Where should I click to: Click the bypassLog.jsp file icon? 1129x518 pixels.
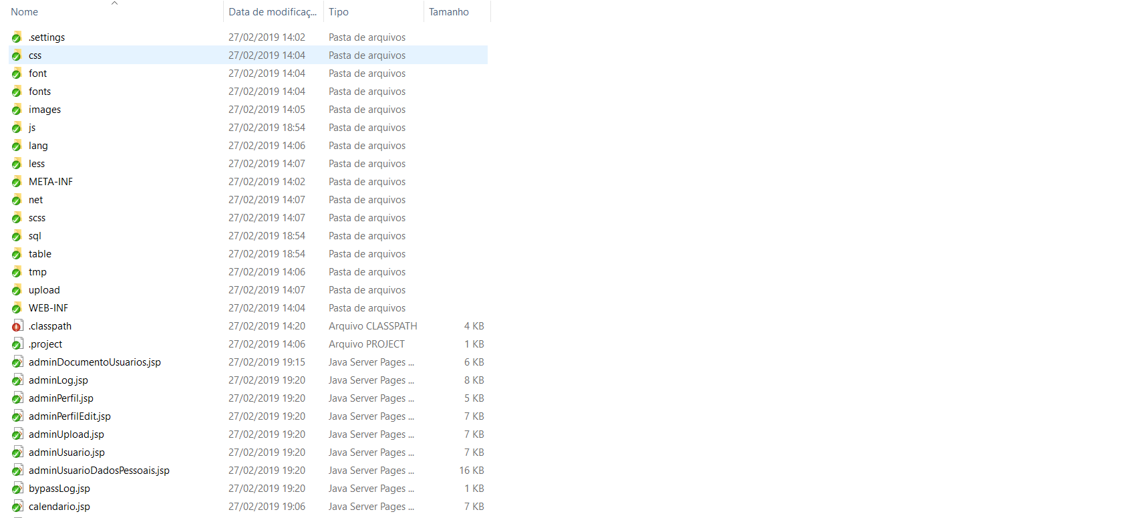pos(17,489)
